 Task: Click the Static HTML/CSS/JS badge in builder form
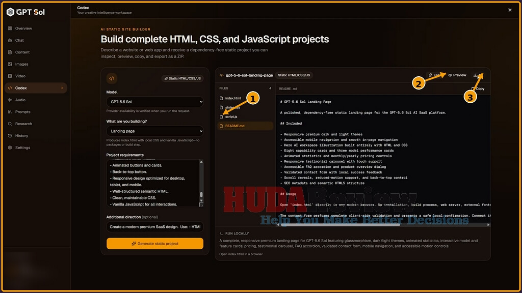click(183, 78)
